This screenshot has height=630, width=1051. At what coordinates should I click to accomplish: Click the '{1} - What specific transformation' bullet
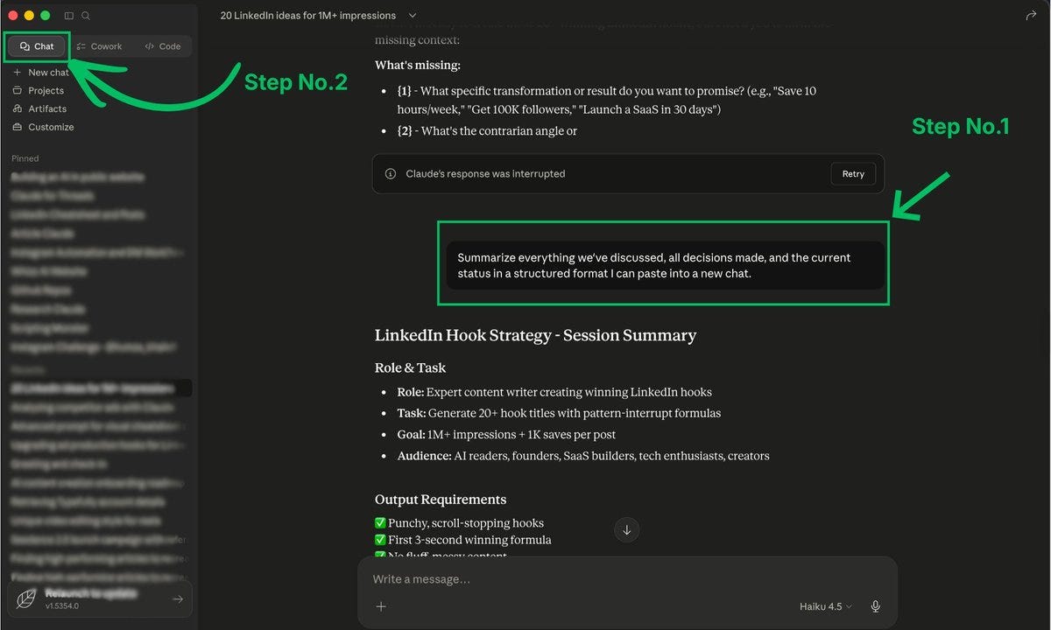point(607,101)
